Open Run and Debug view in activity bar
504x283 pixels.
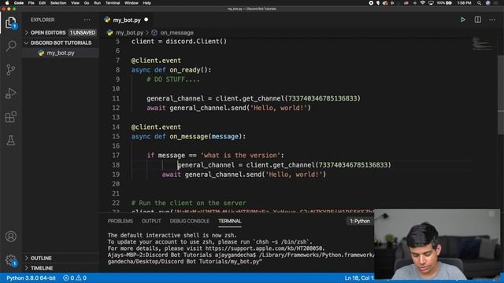(x=11, y=94)
